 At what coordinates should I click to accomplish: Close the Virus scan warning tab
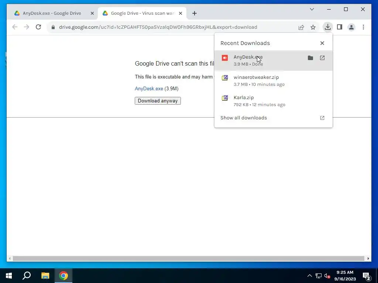(x=180, y=13)
